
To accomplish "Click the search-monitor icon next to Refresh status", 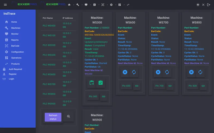I will tap(68, 117).
